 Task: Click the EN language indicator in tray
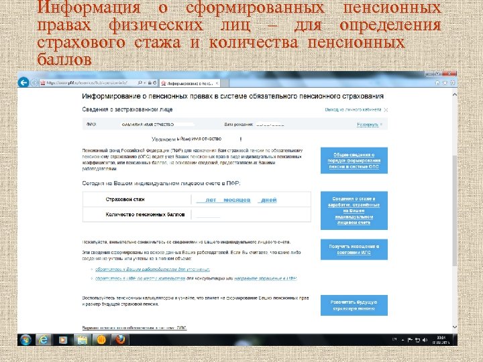tap(394, 339)
